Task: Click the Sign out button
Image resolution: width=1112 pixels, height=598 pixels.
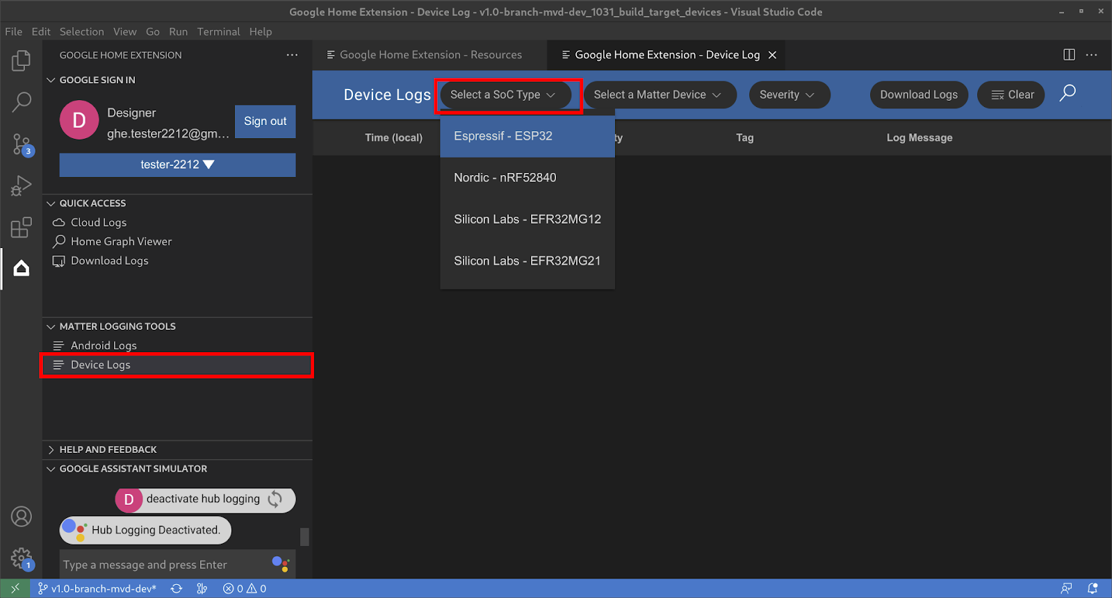Action: pos(265,122)
